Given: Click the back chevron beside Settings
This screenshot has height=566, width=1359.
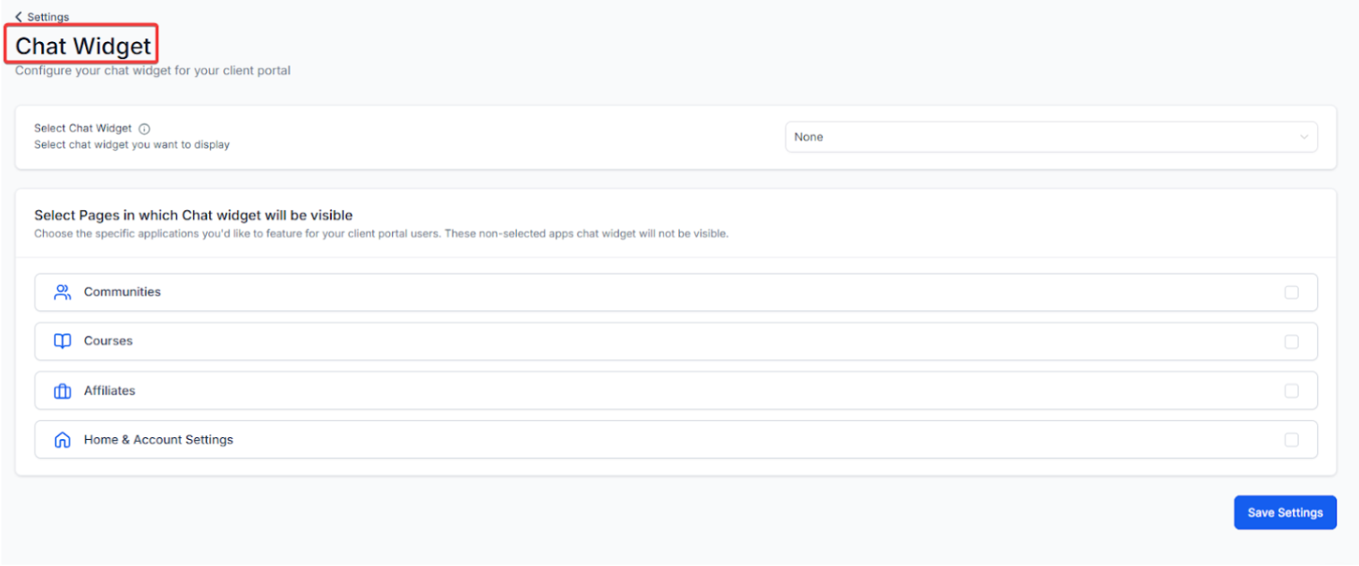Looking at the screenshot, I should [19, 17].
